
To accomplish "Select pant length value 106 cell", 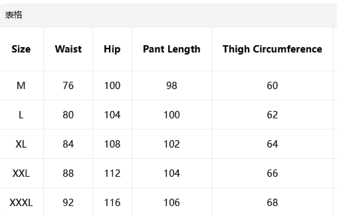I will pos(172,202).
